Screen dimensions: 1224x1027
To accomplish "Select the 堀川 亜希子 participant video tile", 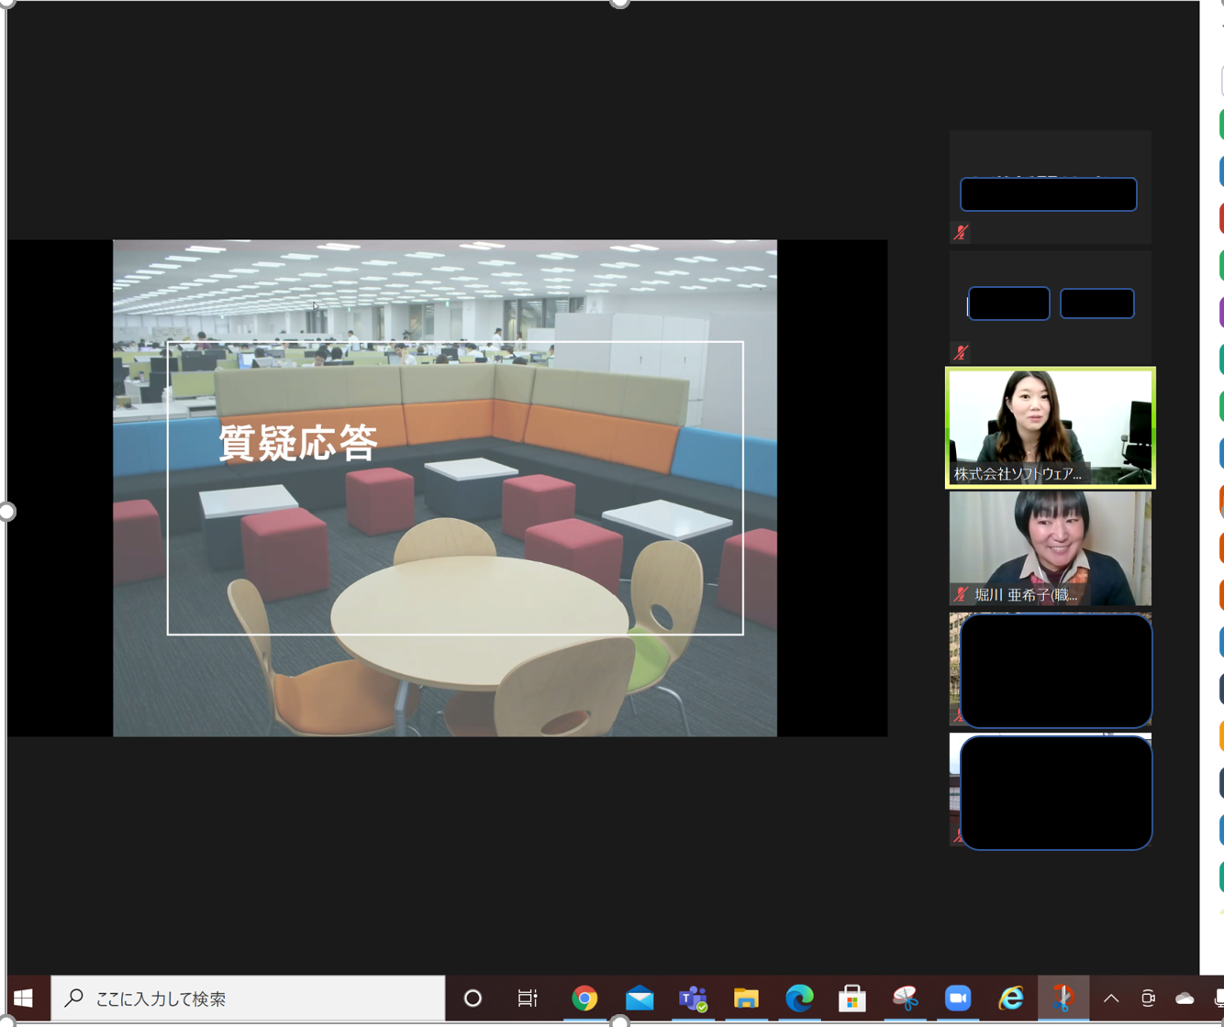I will point(1051,548).
